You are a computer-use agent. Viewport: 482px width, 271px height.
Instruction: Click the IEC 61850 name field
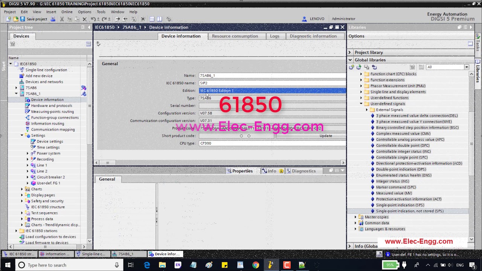tap(272, 83)
